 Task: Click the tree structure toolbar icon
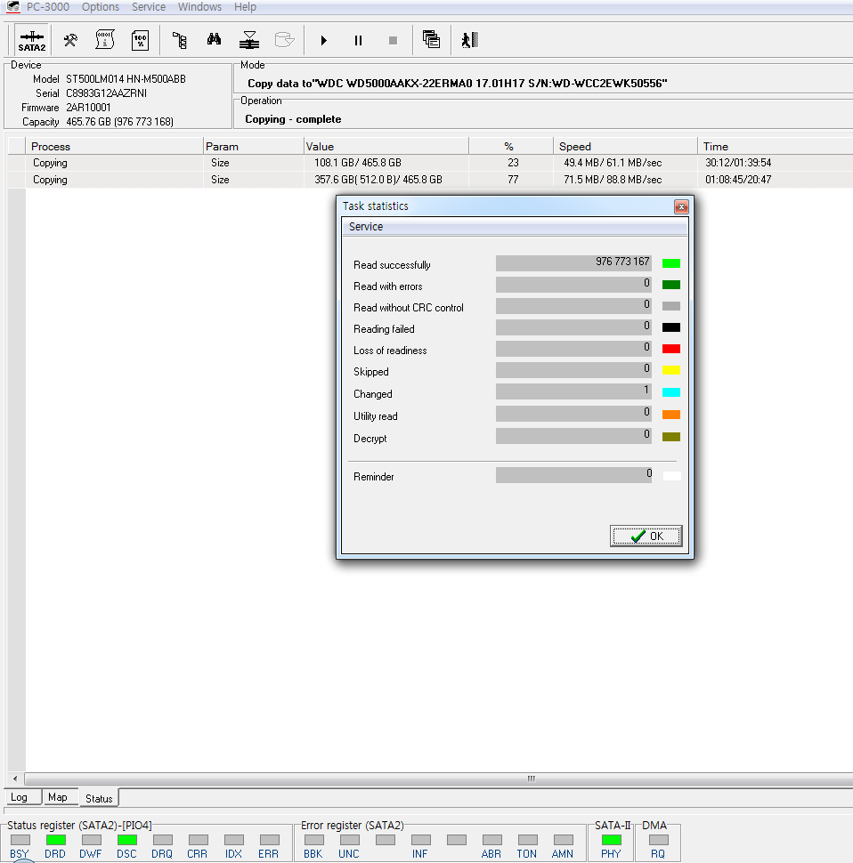point(180,40)
